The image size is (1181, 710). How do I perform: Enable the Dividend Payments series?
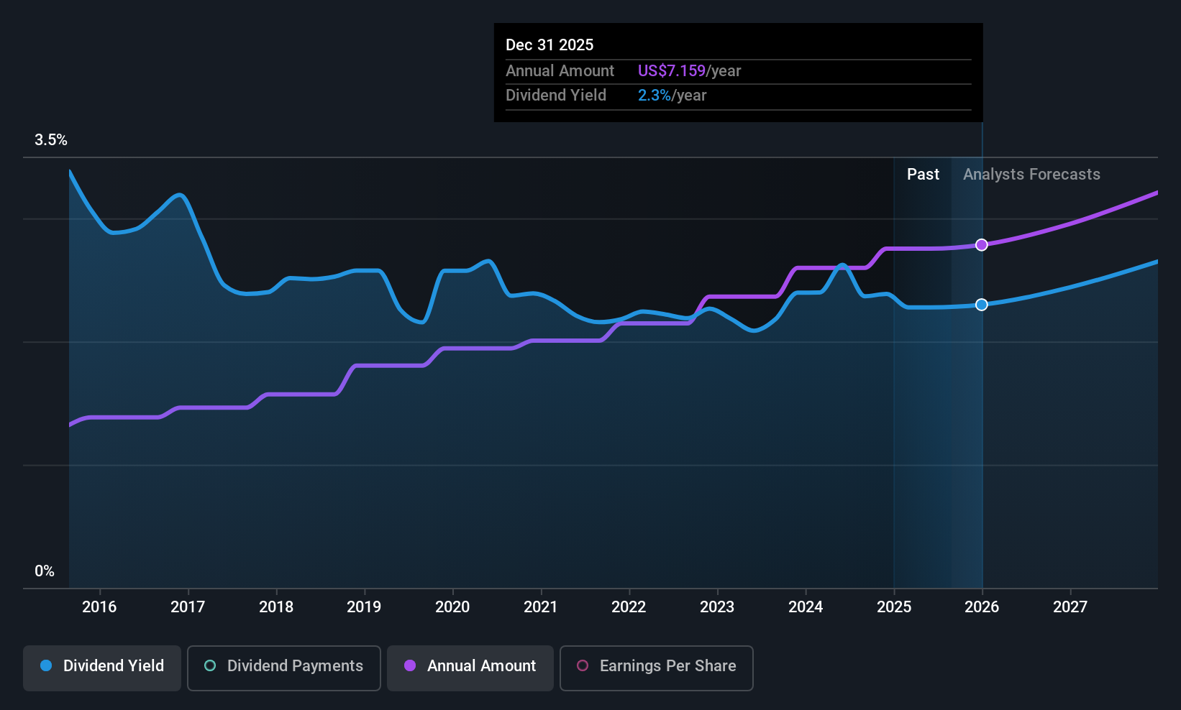[284, 668]
